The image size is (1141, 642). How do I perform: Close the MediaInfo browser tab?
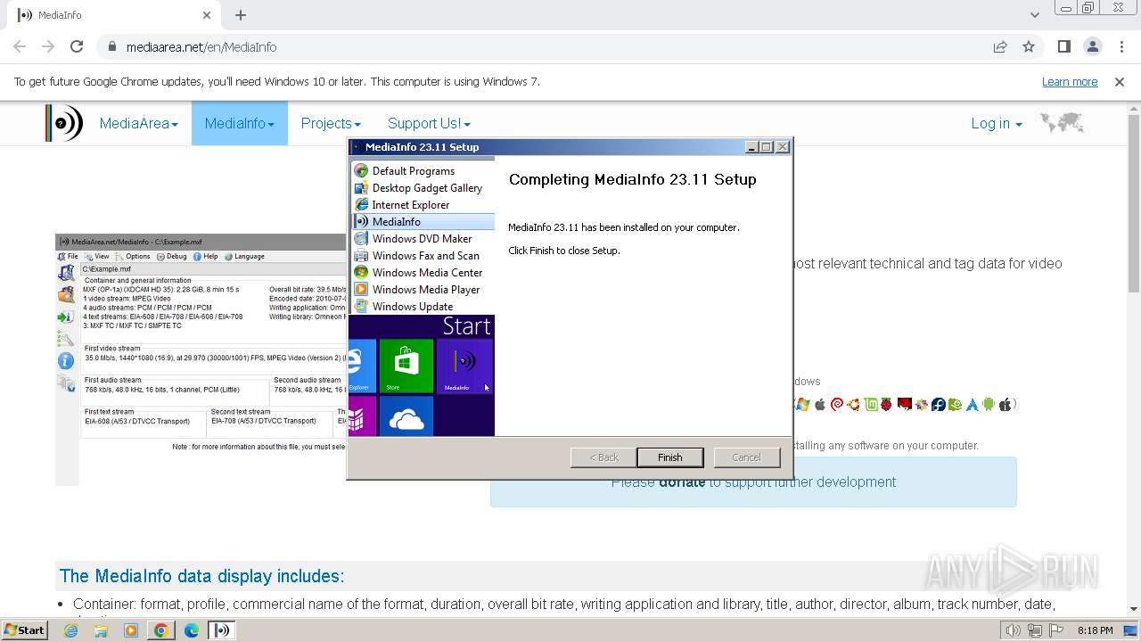click(x=208, y=15)
